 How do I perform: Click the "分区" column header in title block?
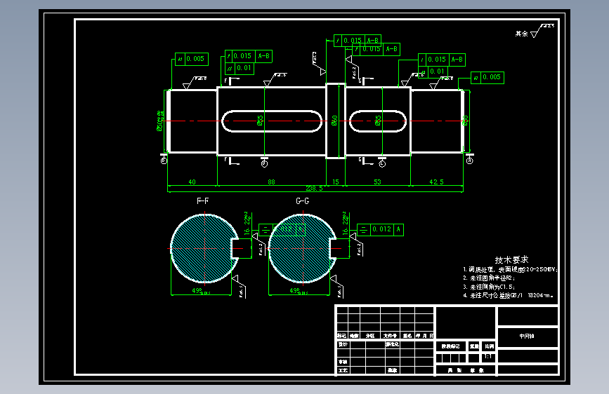(369, 336)
